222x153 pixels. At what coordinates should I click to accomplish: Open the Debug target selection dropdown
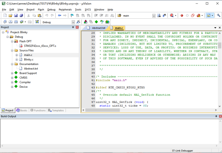pyautogui.click(x=73, y=22)
